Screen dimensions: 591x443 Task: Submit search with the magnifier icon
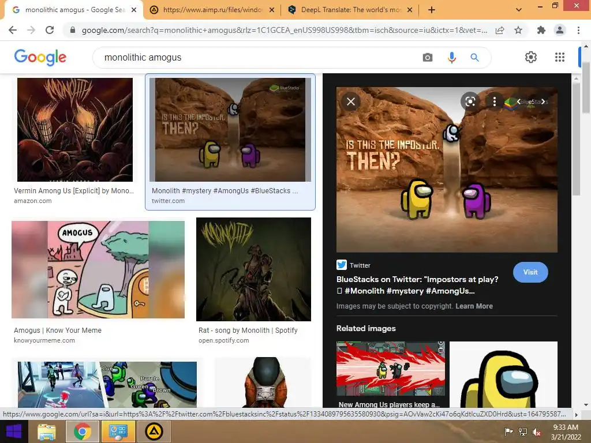(474, 58)
